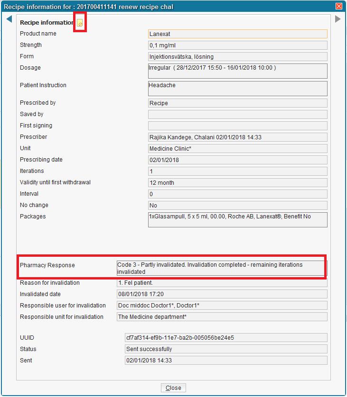Click the Pharmacy Response Code 3 field
The width and height of the screenshot is (347, 397).
coord(222,268)
